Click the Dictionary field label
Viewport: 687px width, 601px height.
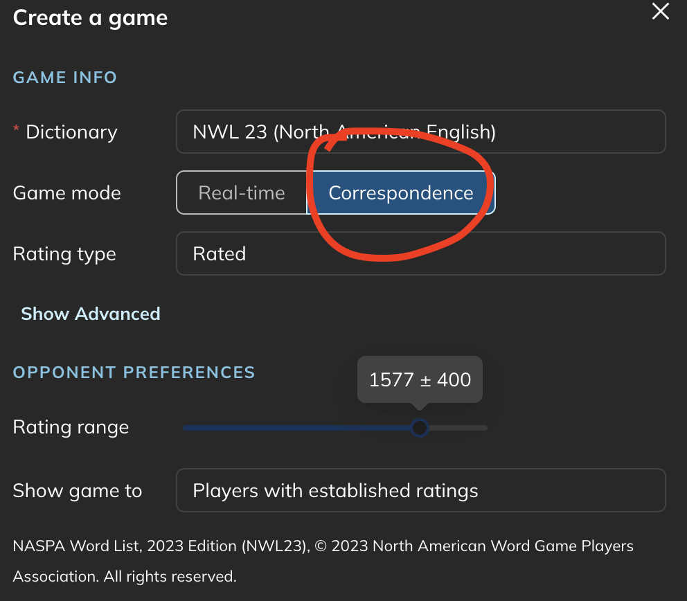[x=71, y=132]
